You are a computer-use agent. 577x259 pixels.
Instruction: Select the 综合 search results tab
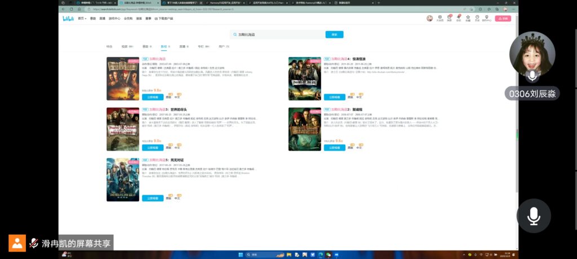[x=109, y=47]
